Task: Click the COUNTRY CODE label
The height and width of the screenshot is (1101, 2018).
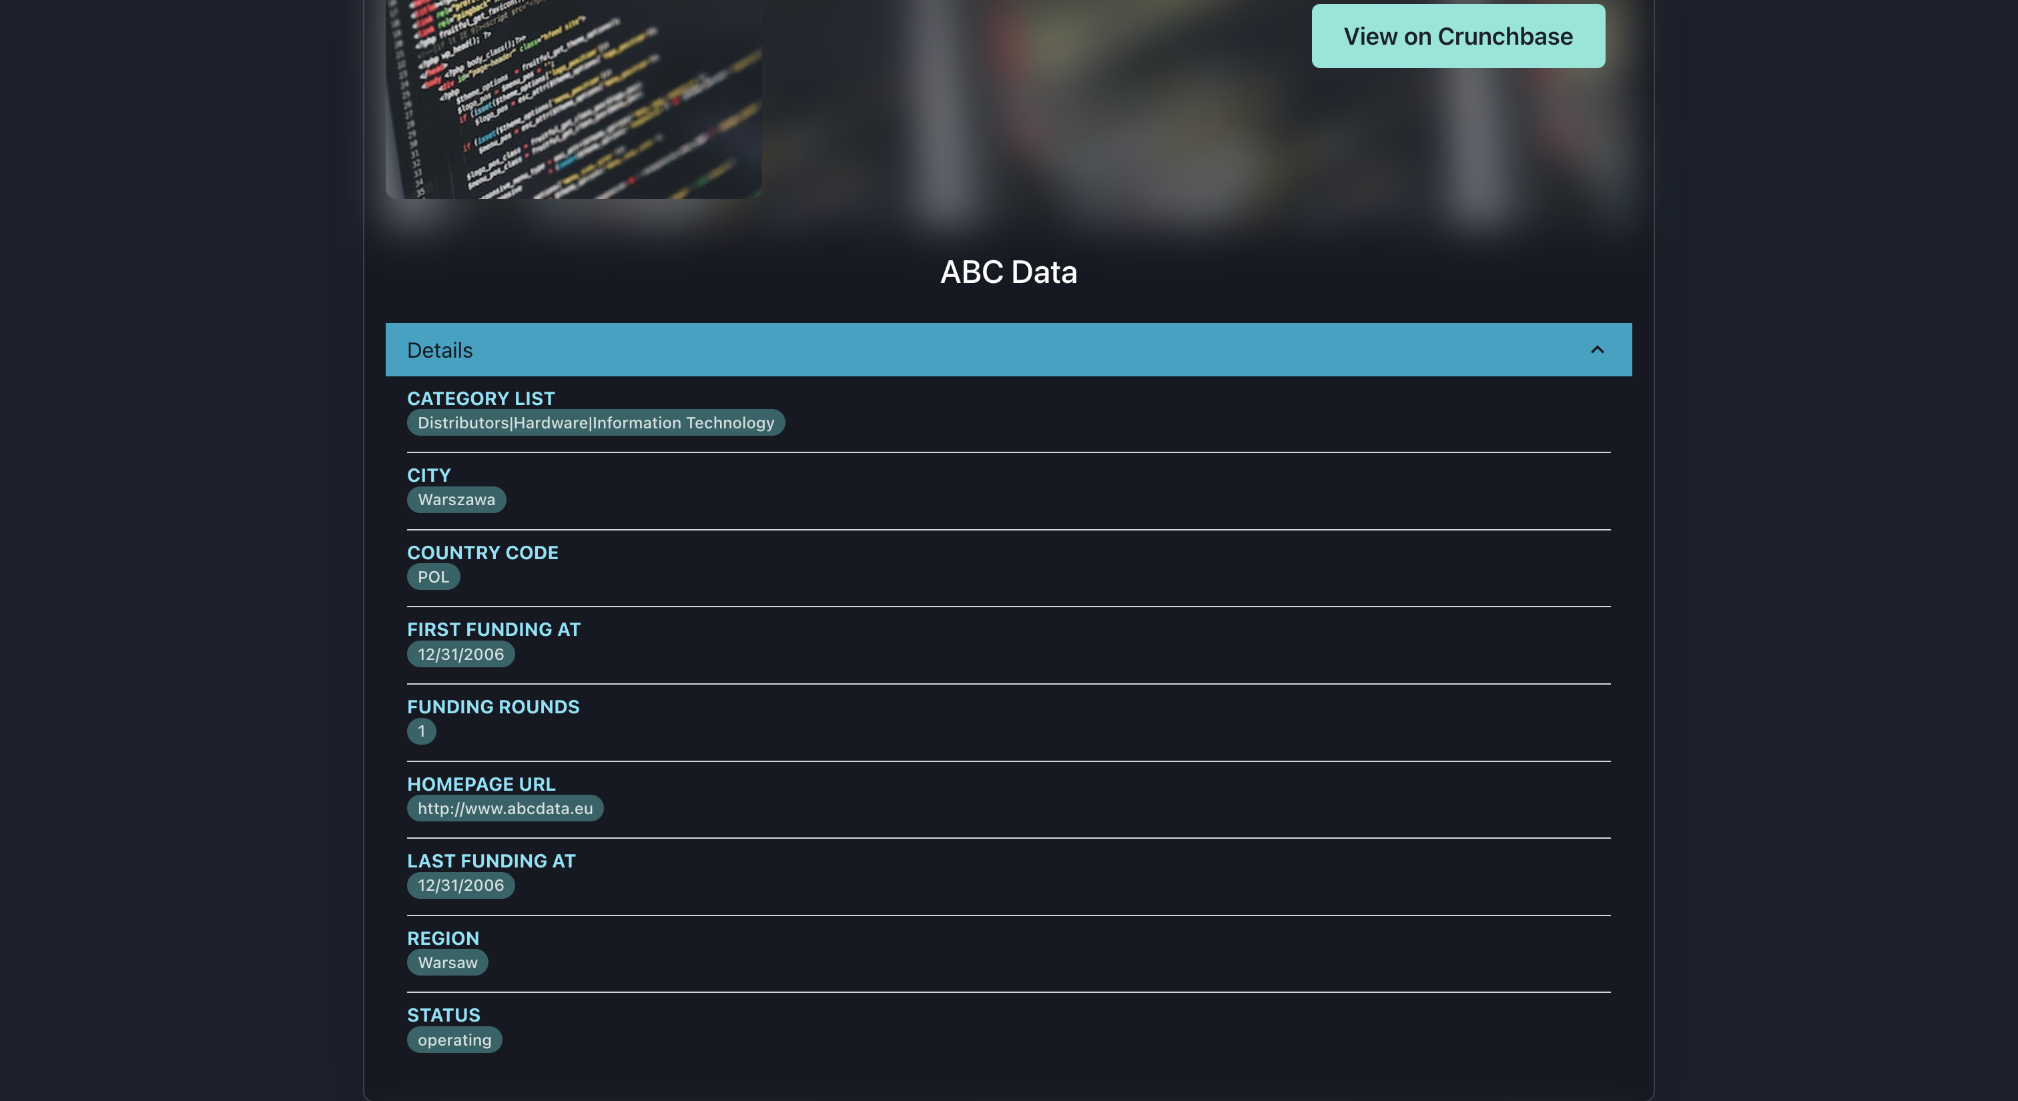Action: coord(482,553)
